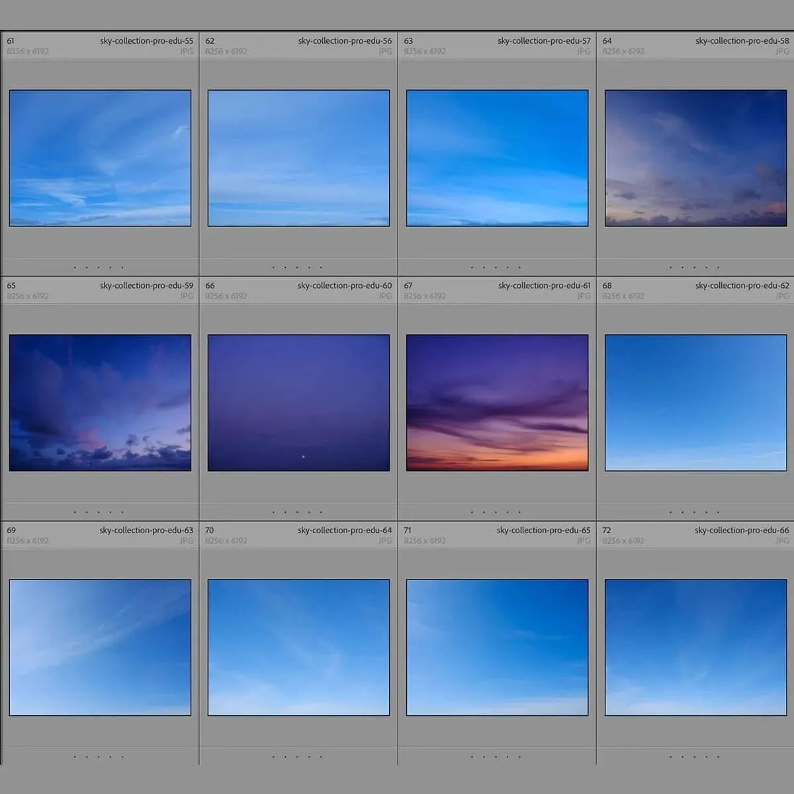Set five-star rating under image 72
Viewport: 794px width, 794px height.
719,756
